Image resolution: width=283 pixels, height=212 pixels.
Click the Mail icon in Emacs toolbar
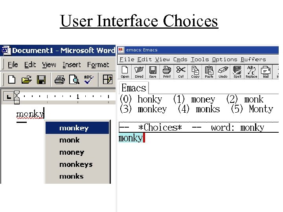point(266,72)
